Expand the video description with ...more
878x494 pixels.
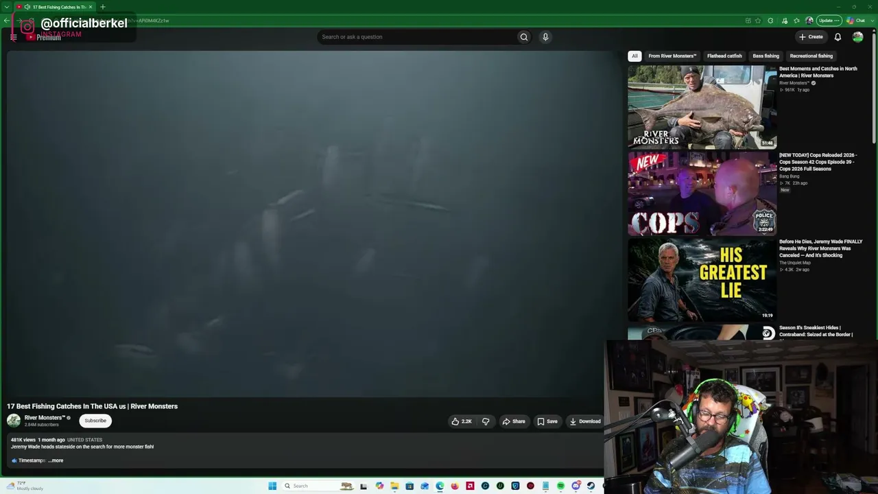(x=56, y=460)
